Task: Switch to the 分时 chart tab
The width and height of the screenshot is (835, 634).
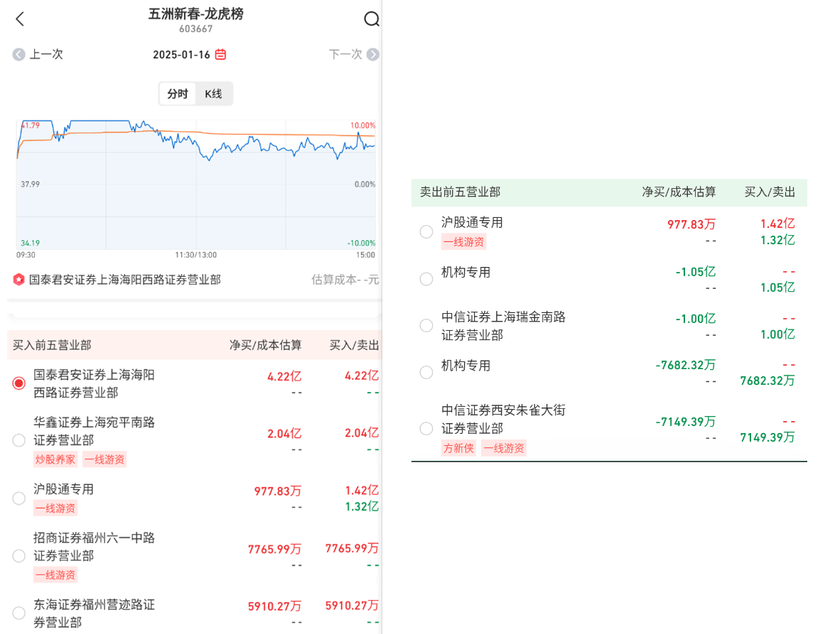Action: pos(178,94)
